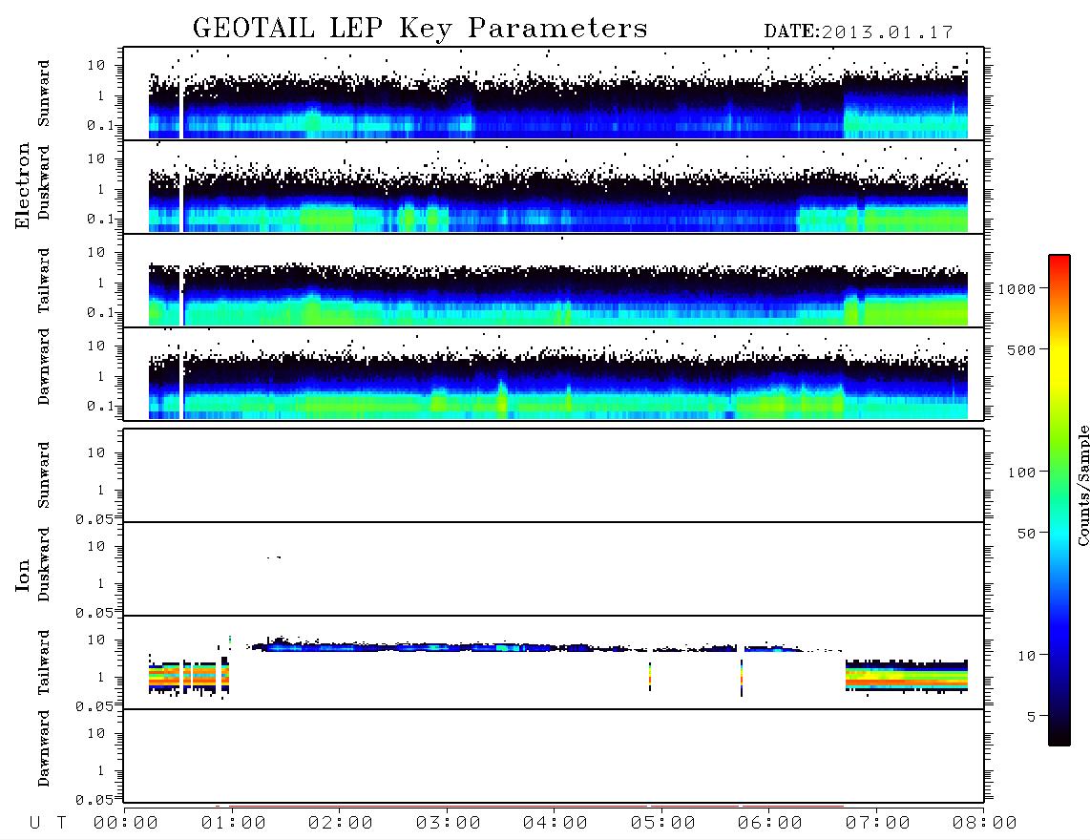Click the "0.05" tick of the Ion Dawnward panel
Viewport: 1090px width, 840px height.
tap(94, 800)
